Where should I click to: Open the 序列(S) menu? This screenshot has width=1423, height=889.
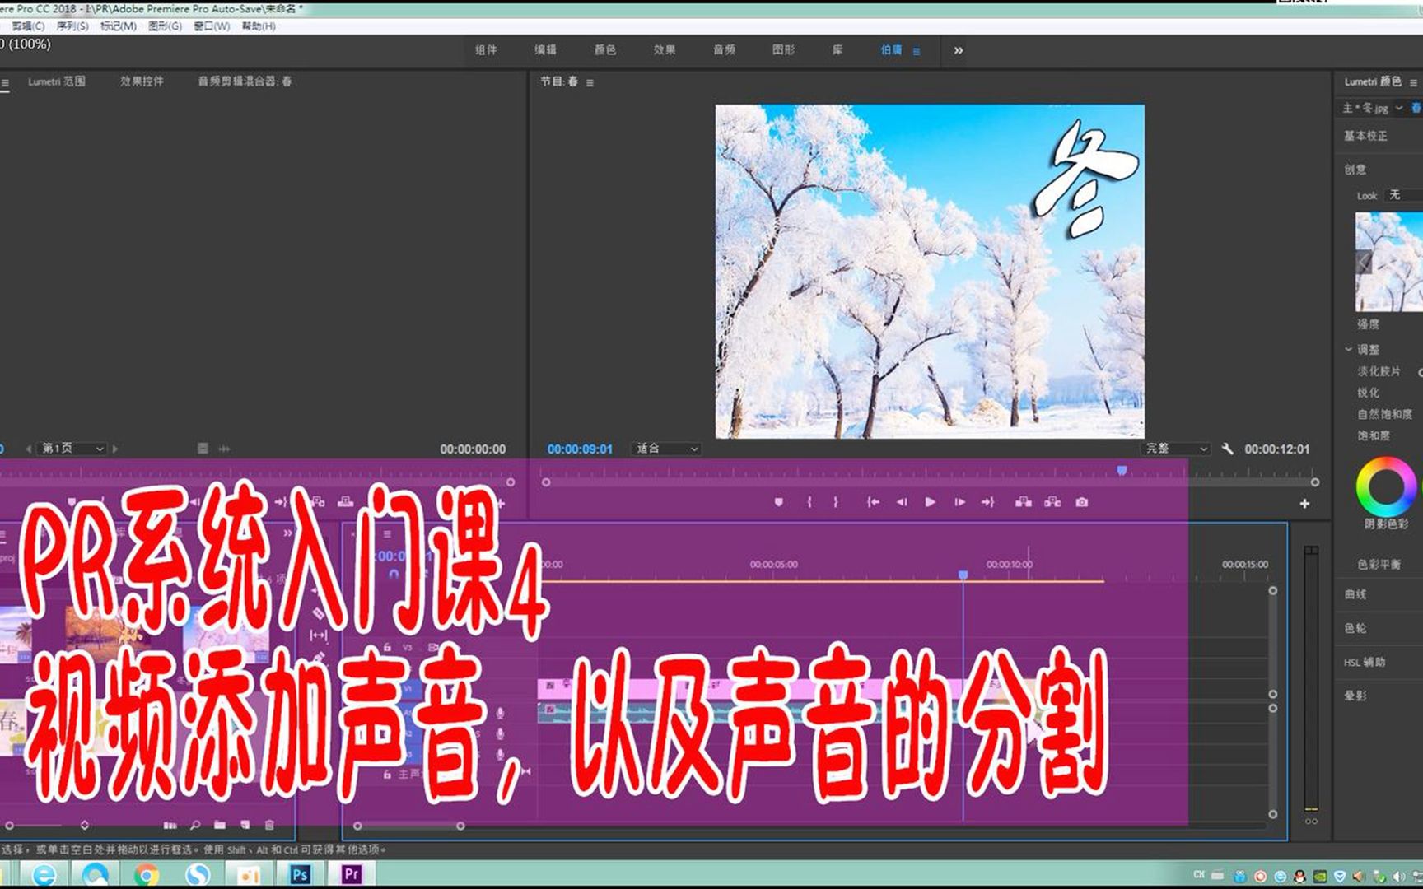tap(72, 26)
